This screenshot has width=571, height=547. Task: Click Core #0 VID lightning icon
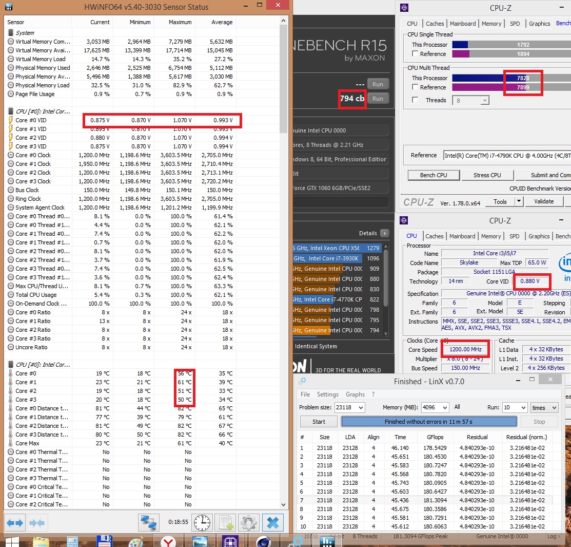(11, 120)
